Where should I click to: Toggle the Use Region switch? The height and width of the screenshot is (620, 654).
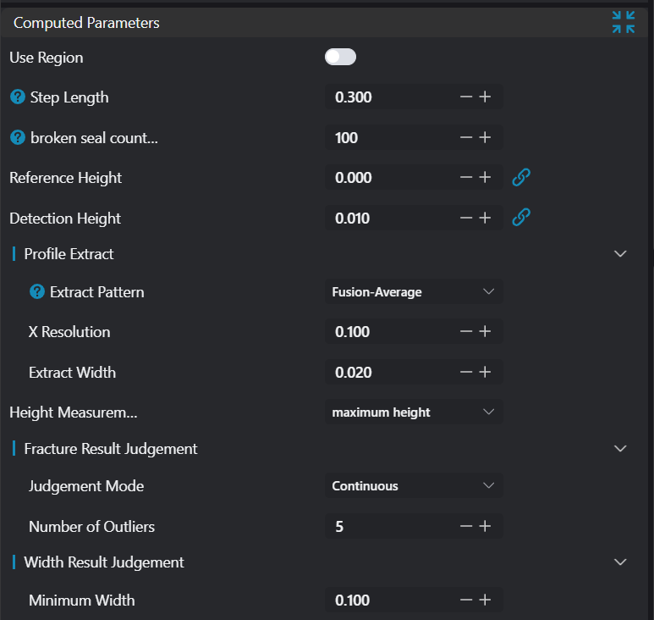point(340,58)
